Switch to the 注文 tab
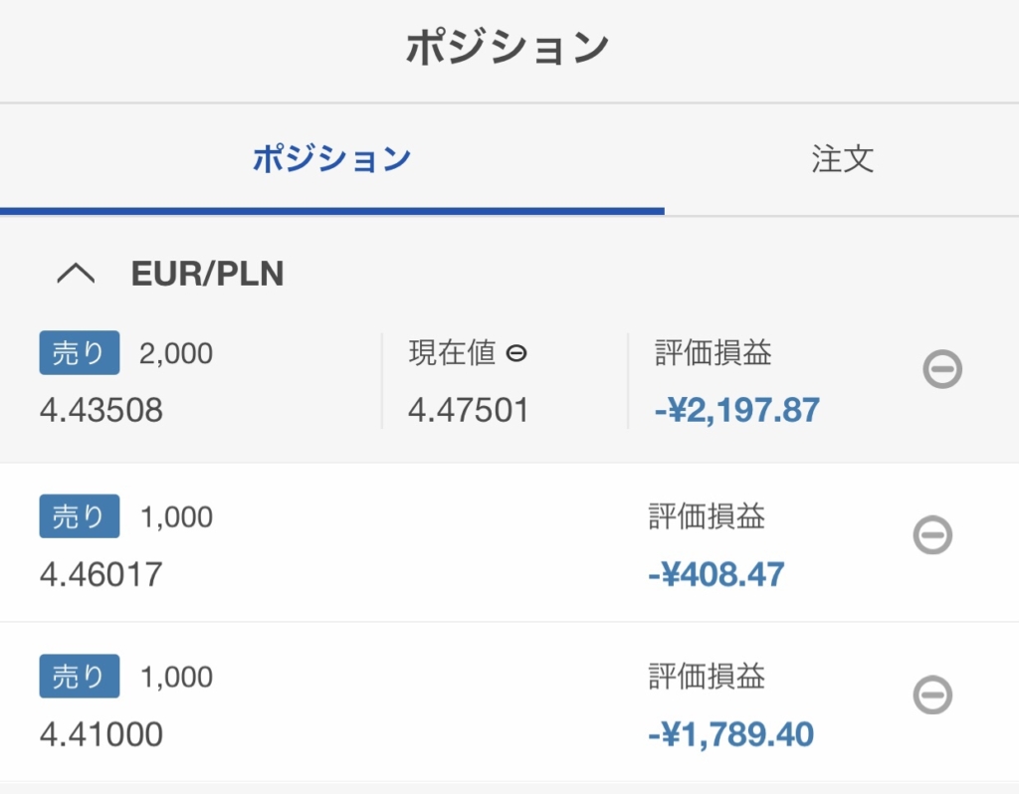 tap(842, 159)
